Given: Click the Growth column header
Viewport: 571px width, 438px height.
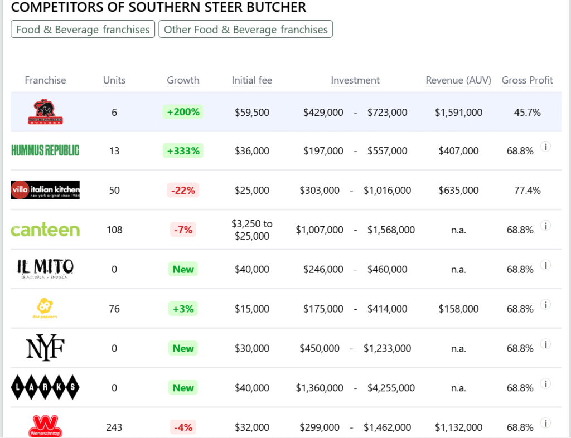Looking at the screenshot, I should (183, 80).
